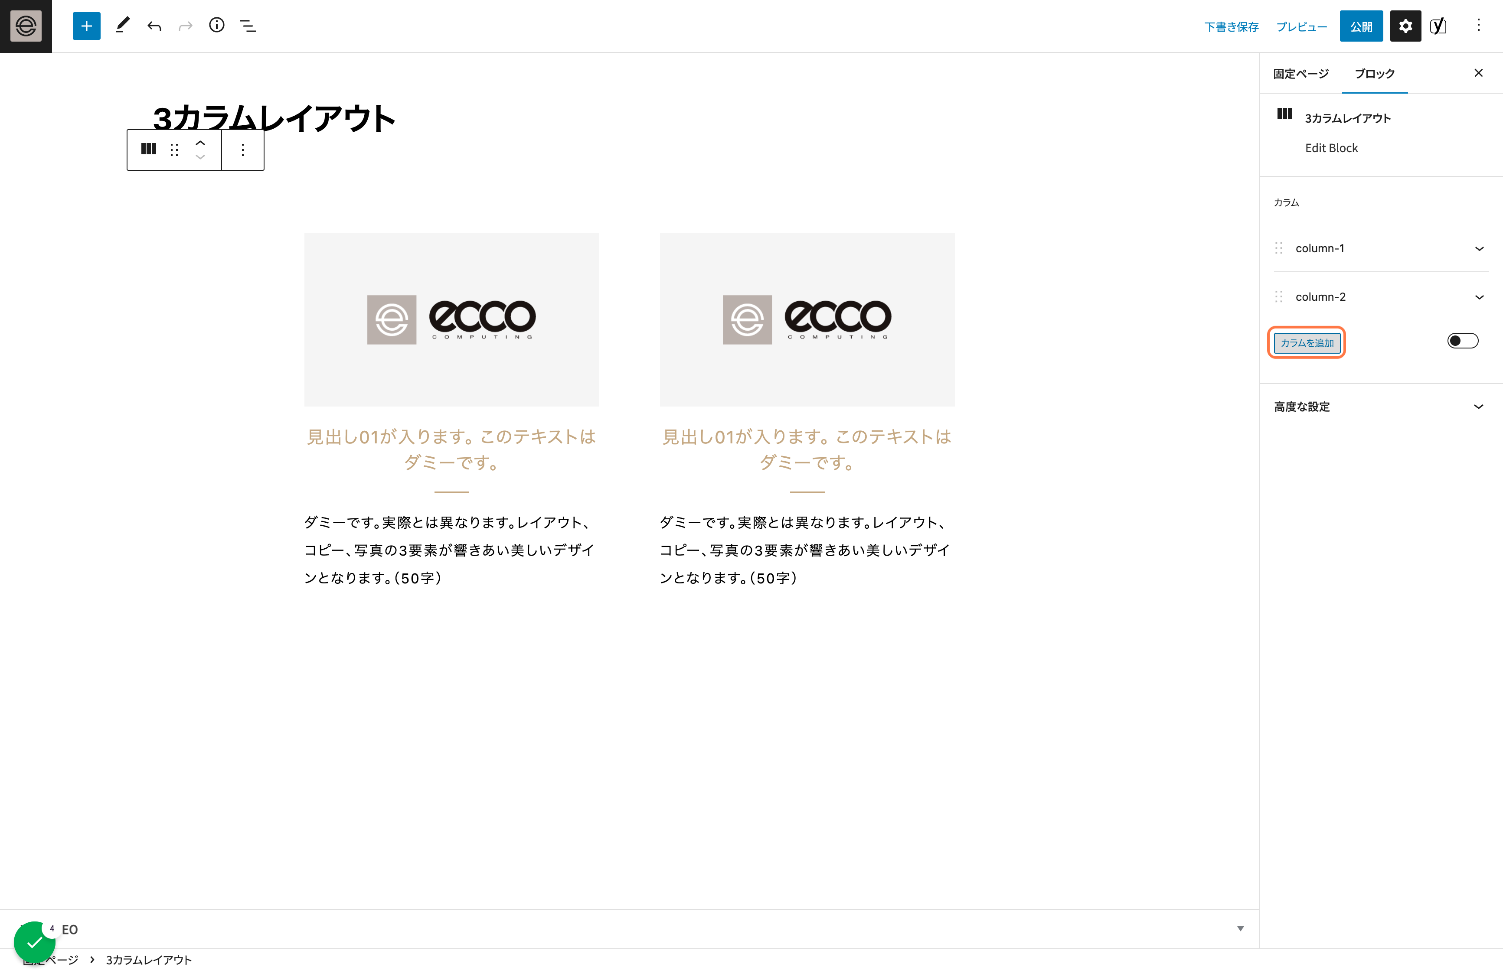
Task: Open the list view outline icon
Action: [x=248, y=26]
